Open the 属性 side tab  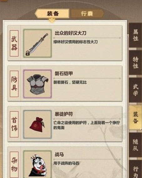[135, 35]
